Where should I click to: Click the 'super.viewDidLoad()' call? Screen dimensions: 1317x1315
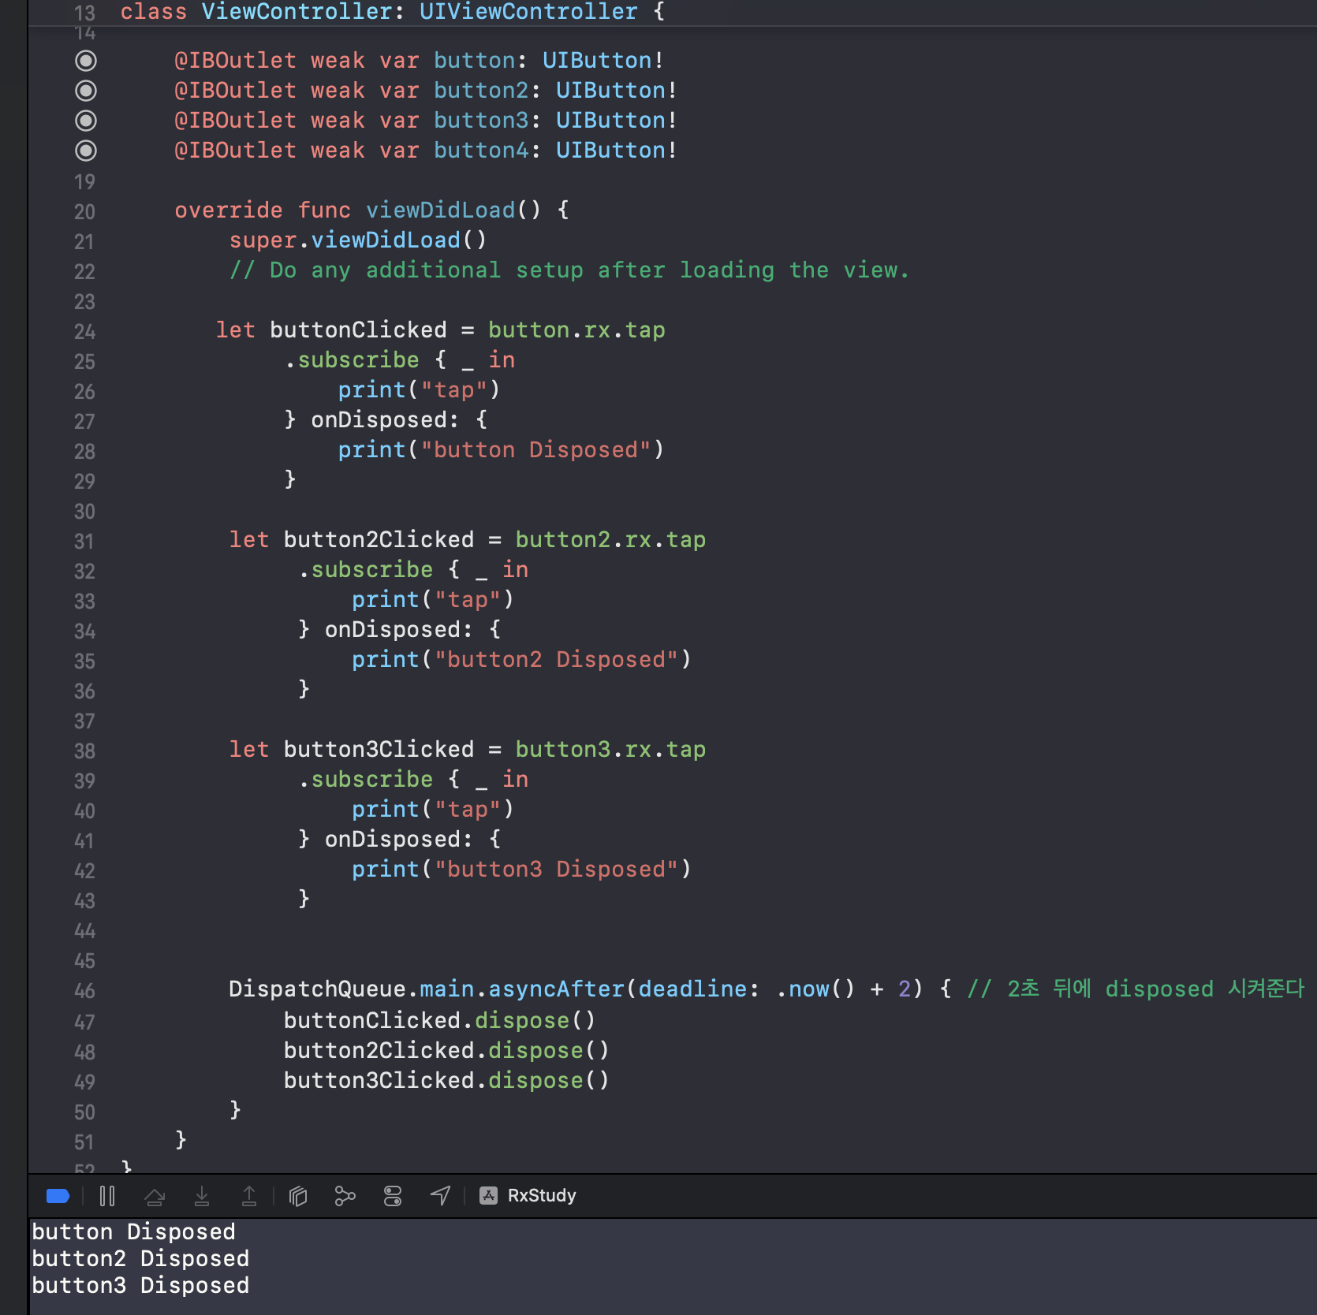click(358, 240)
